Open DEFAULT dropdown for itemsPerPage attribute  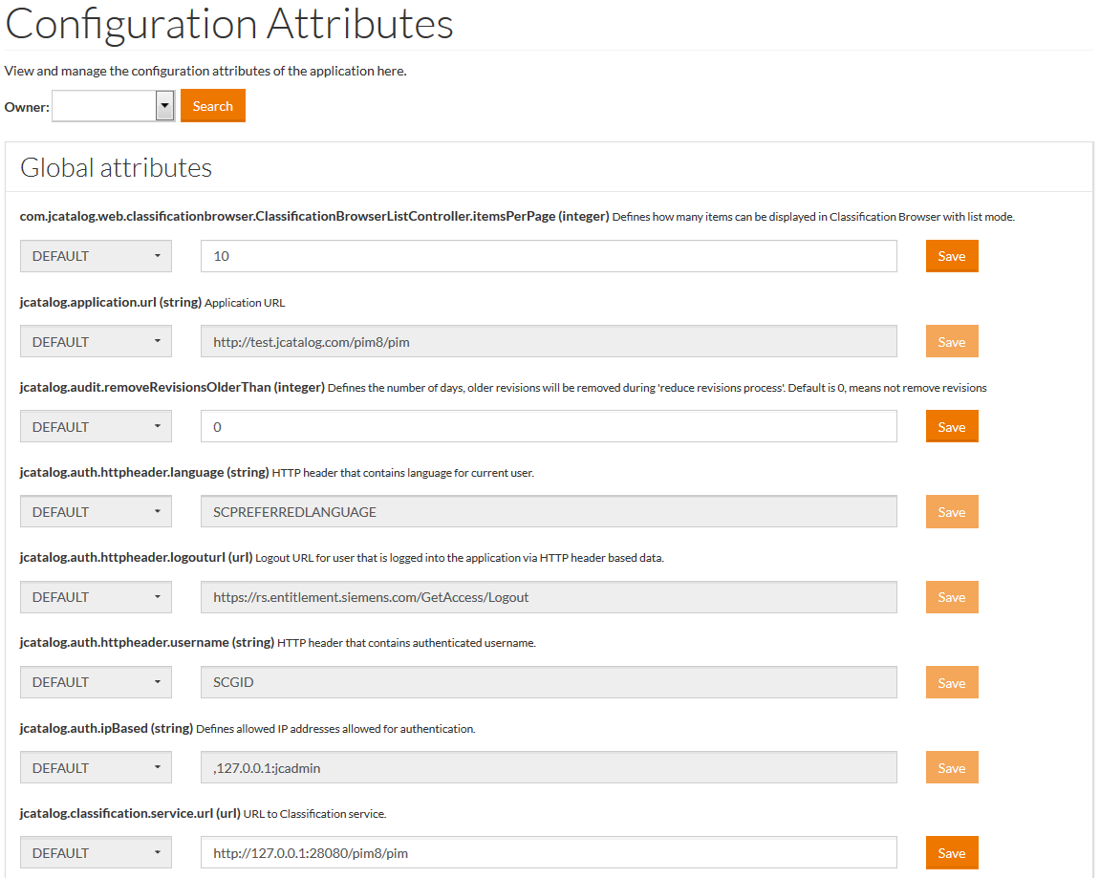96,256
